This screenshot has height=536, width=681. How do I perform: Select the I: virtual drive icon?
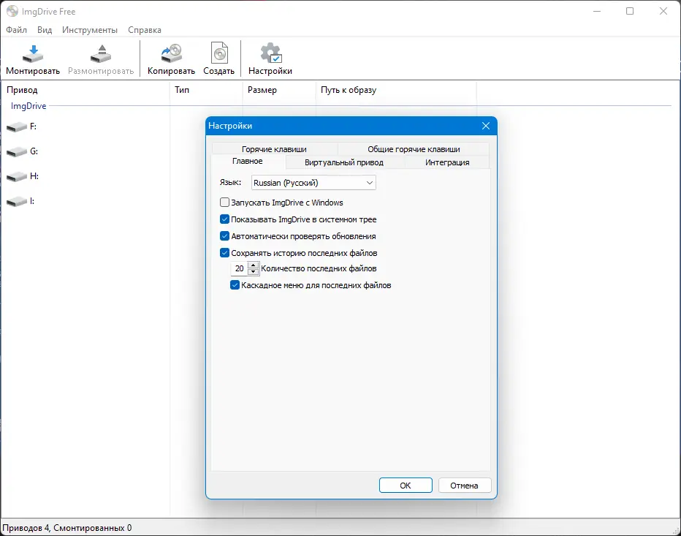(17, 202)
